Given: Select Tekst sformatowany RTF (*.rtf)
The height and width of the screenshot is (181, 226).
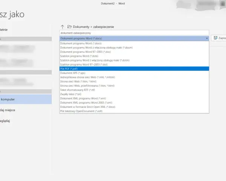Looking at the screenshot, I should tap(134, 90).
